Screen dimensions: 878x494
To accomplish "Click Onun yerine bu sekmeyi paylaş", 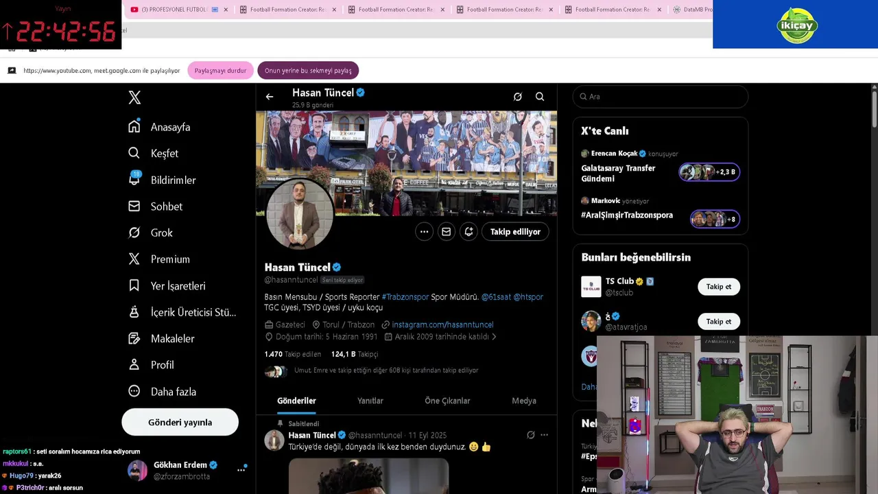I will 308,71.
